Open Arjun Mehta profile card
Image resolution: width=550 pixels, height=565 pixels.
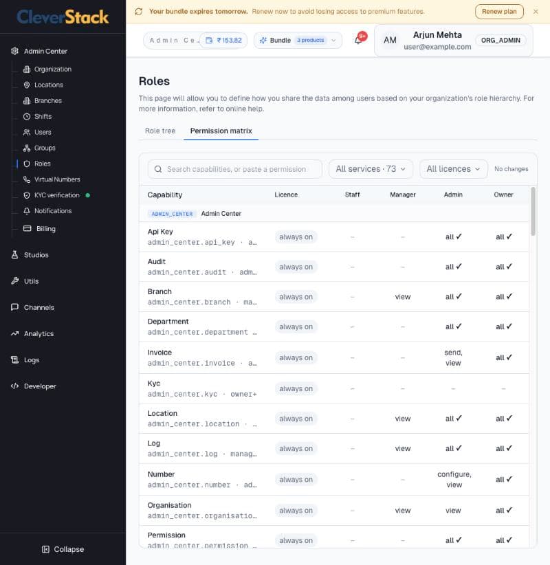coord(454,41)
